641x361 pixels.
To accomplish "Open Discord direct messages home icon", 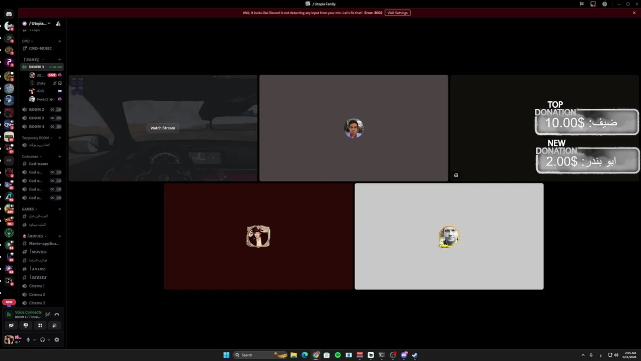I will pyautogui.click(x=9, y=14).
